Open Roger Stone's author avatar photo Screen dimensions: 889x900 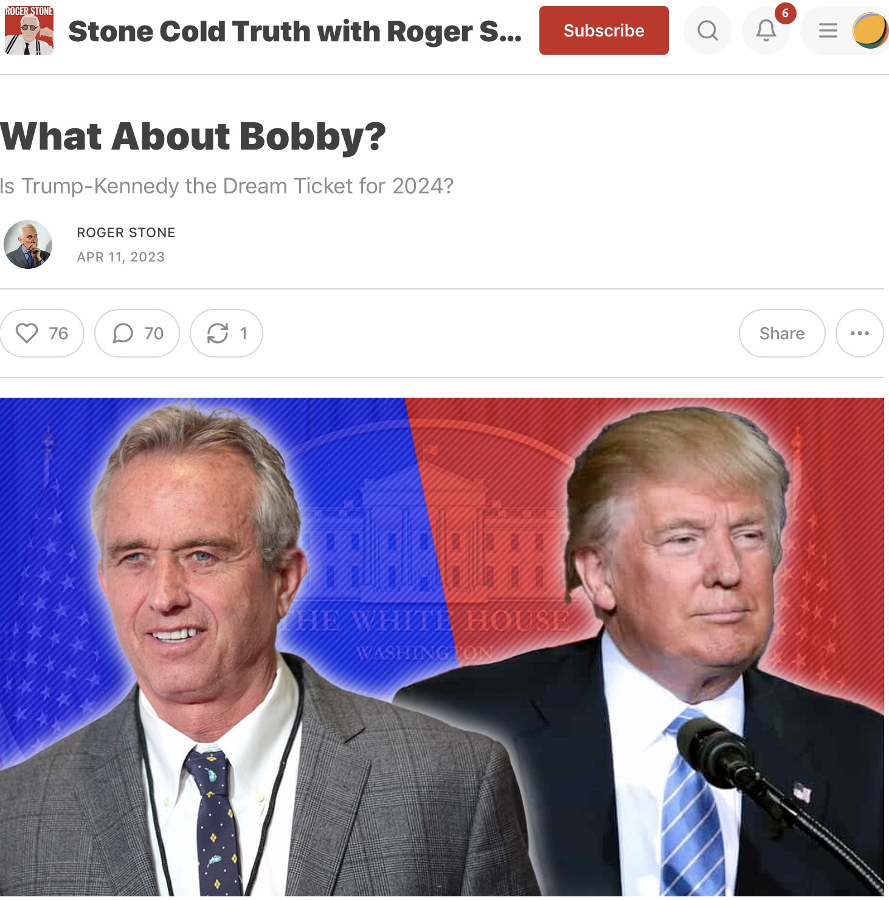(28, 244)
